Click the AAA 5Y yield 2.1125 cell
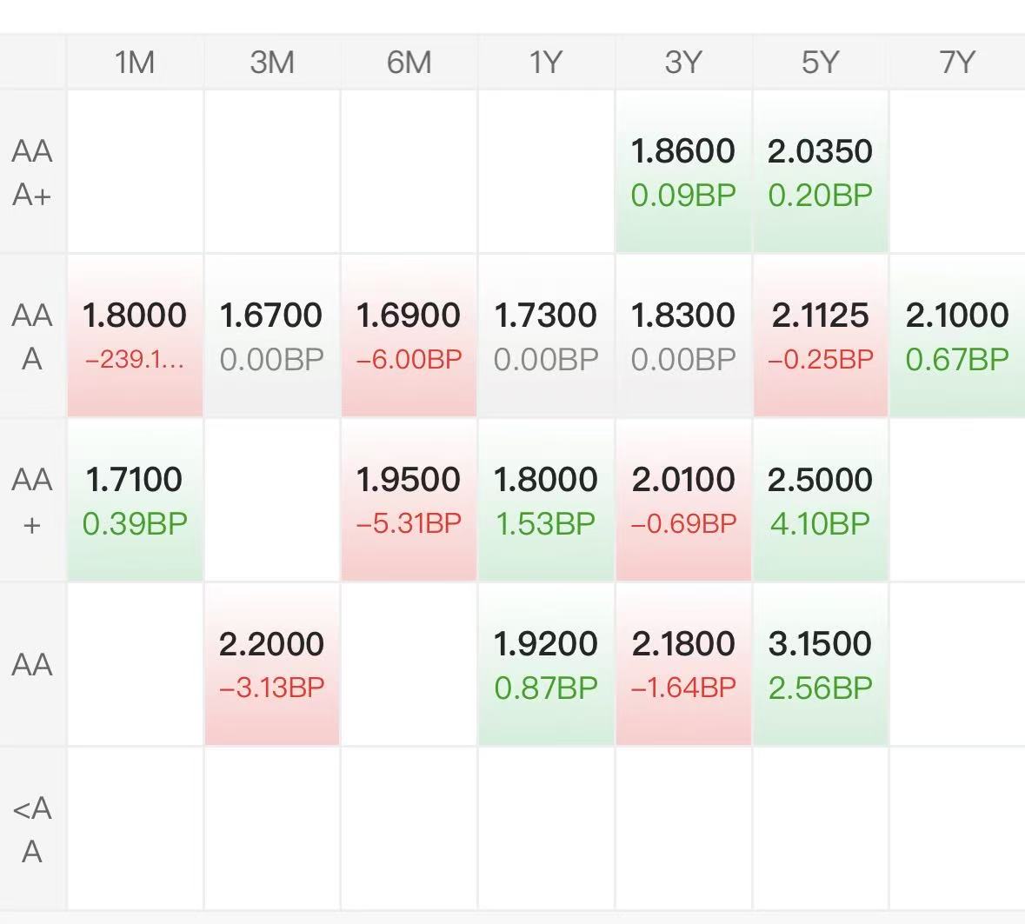This screenshot has width=1025, height=924. (x=820, y=336)
